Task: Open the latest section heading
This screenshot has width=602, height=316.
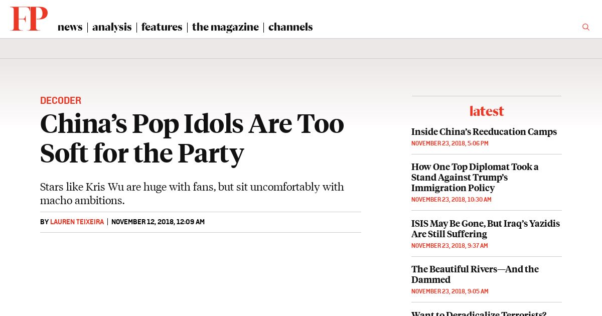Action: 487,111
